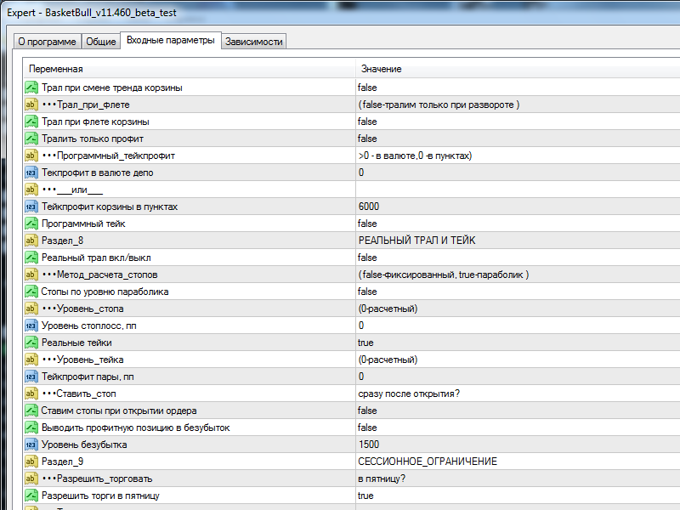Click the numeric icon beside 'Уровень безубытка'

pyautogui.click(x=31, y=445)
